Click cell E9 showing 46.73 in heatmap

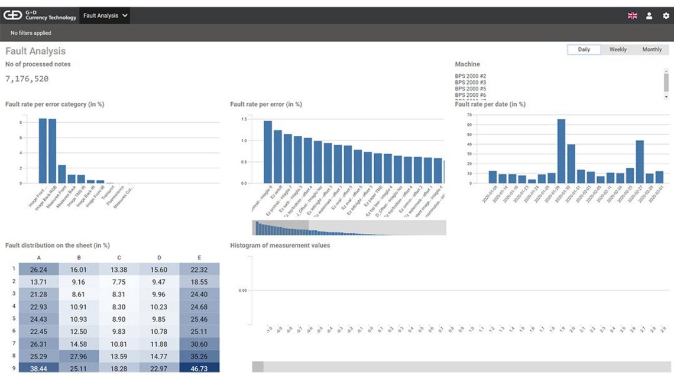[x=198, y=369]
